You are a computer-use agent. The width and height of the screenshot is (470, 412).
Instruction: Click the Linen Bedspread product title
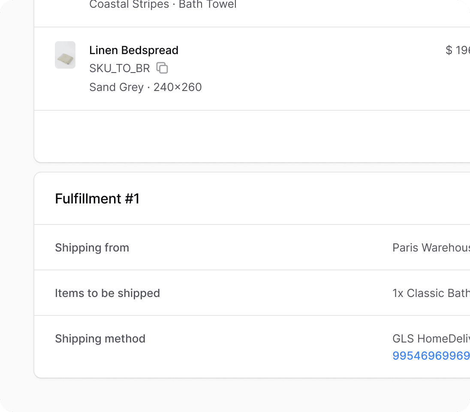pyautogui.click(x=134, y=50)
